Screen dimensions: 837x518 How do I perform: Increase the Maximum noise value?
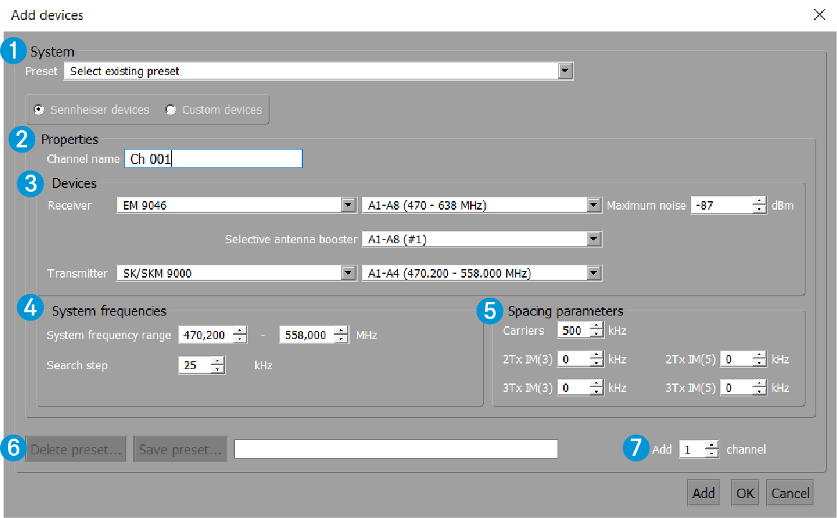click(760, 202)
